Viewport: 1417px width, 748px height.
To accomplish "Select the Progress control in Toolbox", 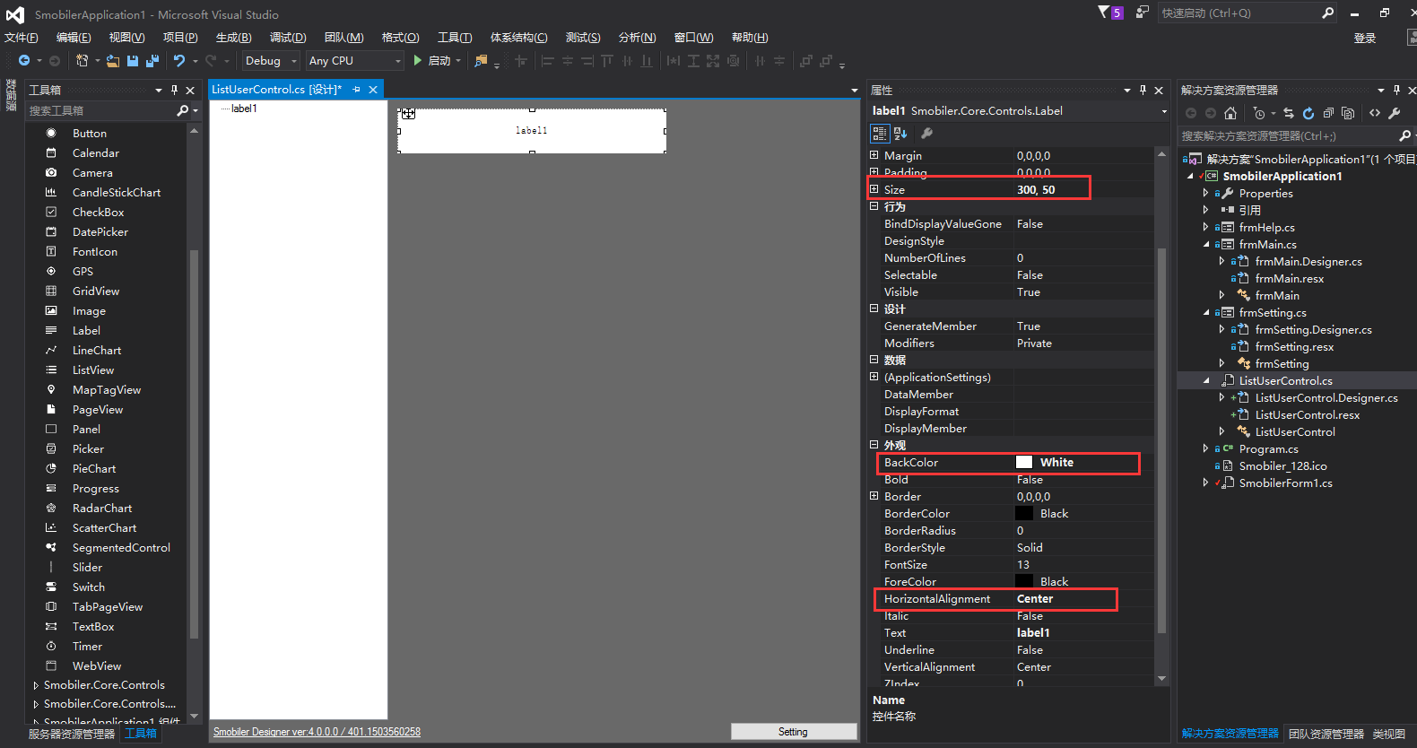I will coord(96,489).
